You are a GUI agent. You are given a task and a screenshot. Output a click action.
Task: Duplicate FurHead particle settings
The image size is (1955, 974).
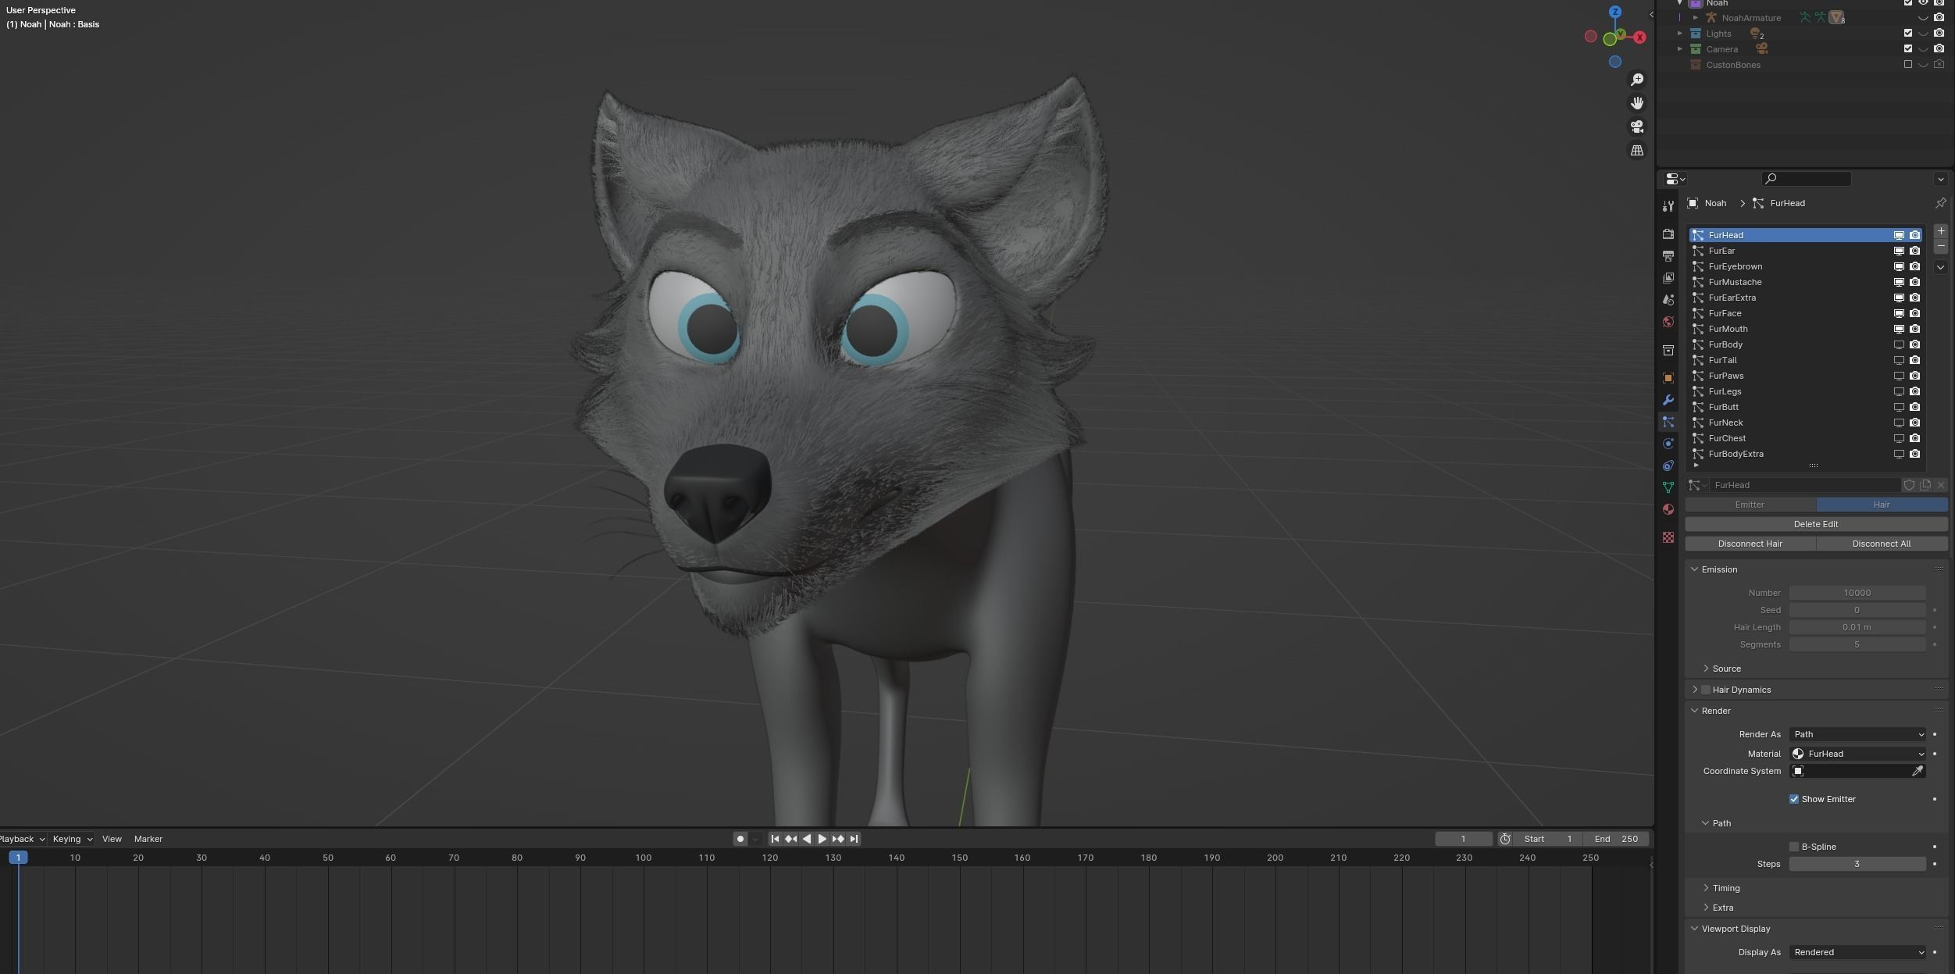pyautogui.click(x=1925, y=485)
